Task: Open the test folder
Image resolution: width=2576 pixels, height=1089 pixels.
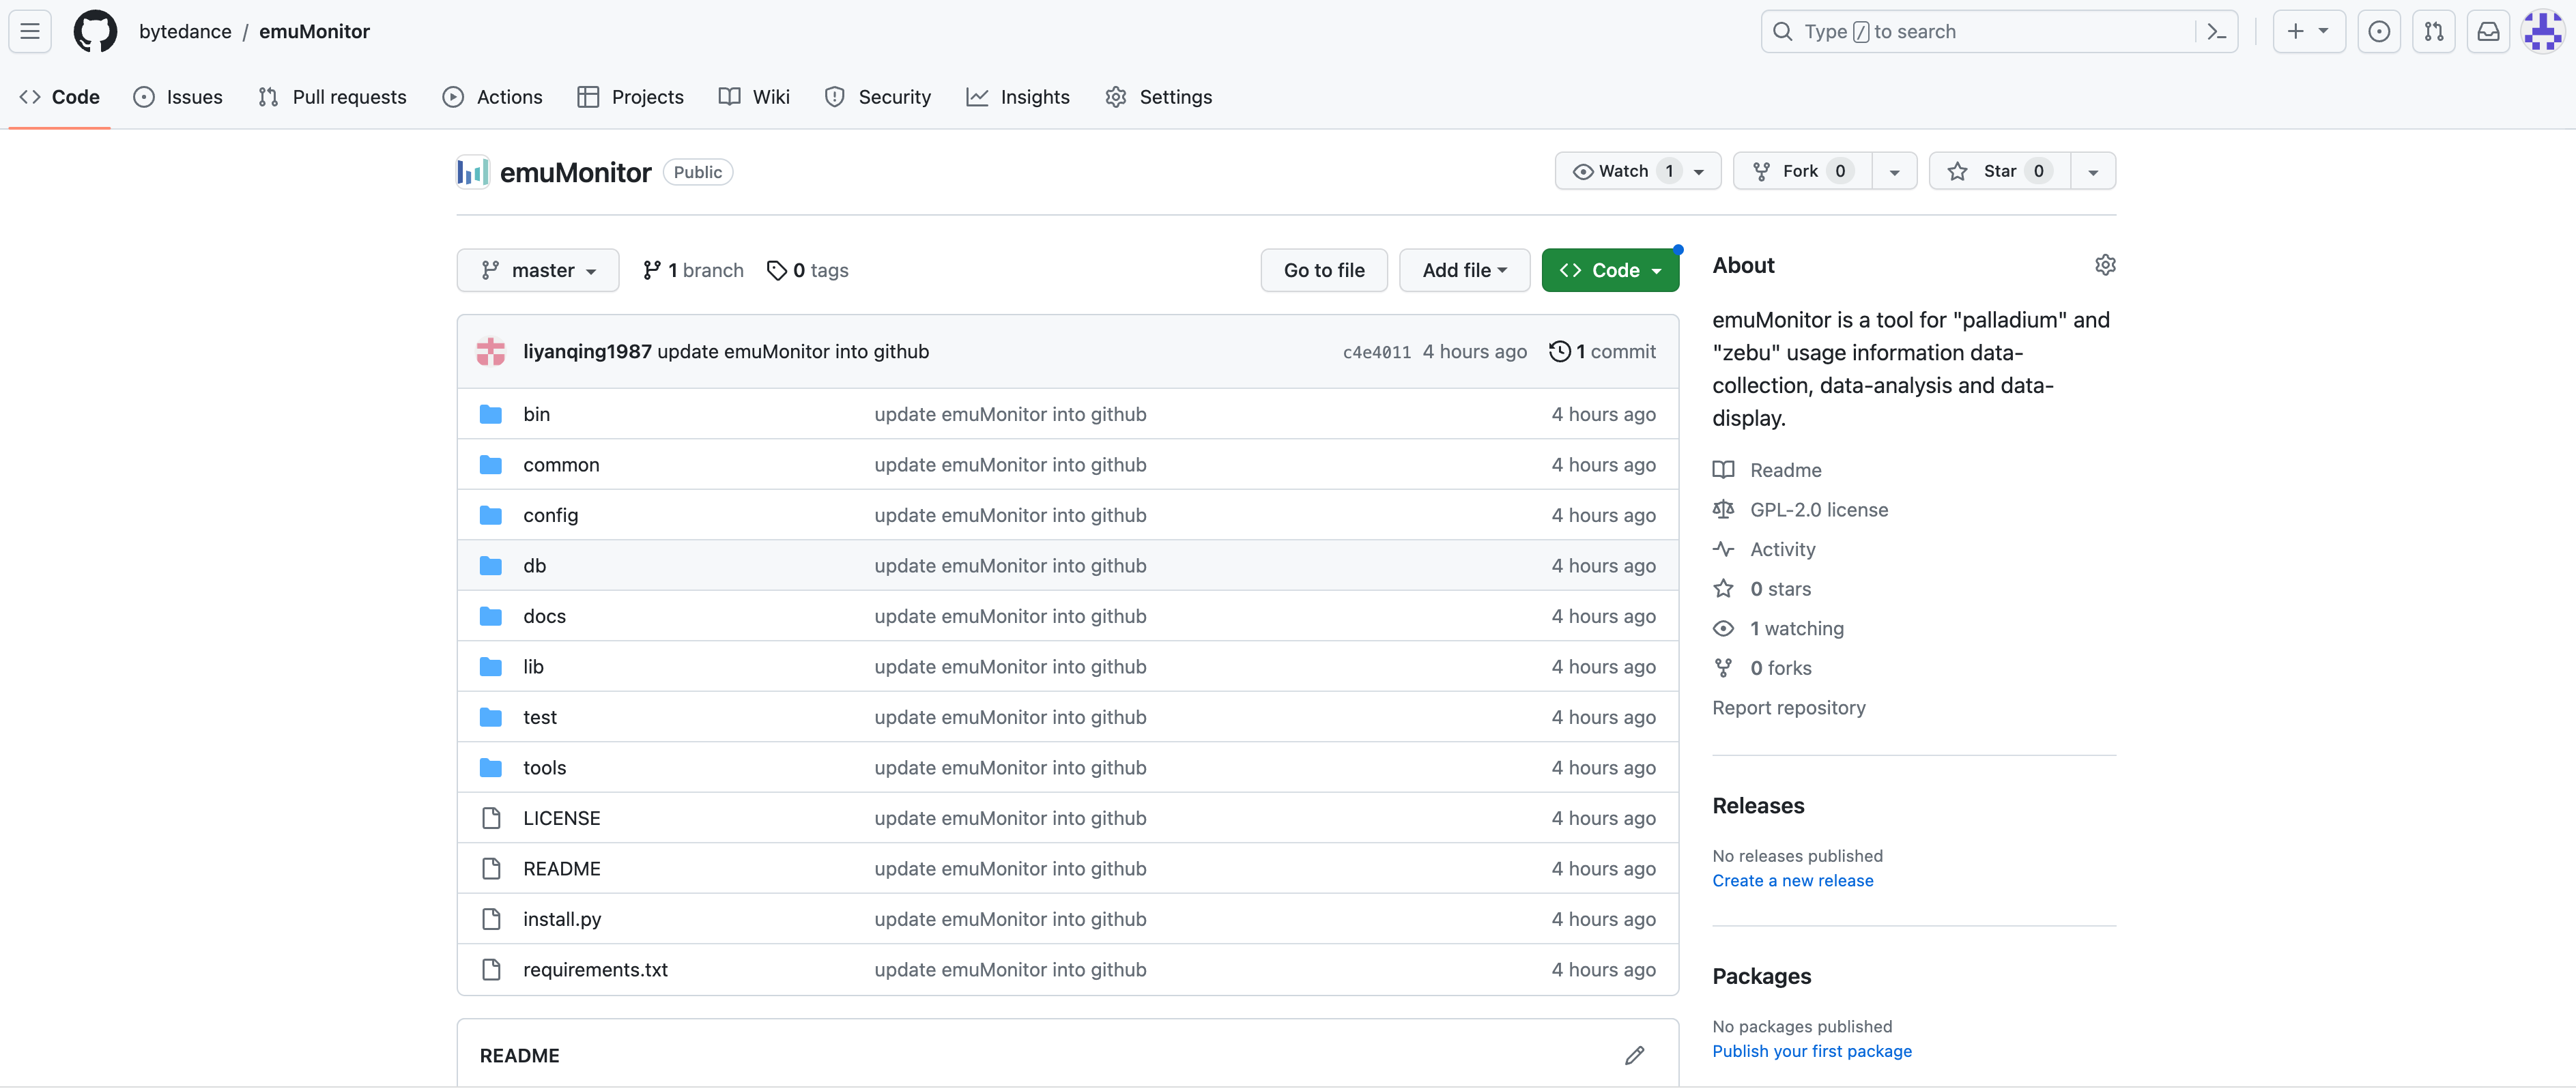Action: 540,717
